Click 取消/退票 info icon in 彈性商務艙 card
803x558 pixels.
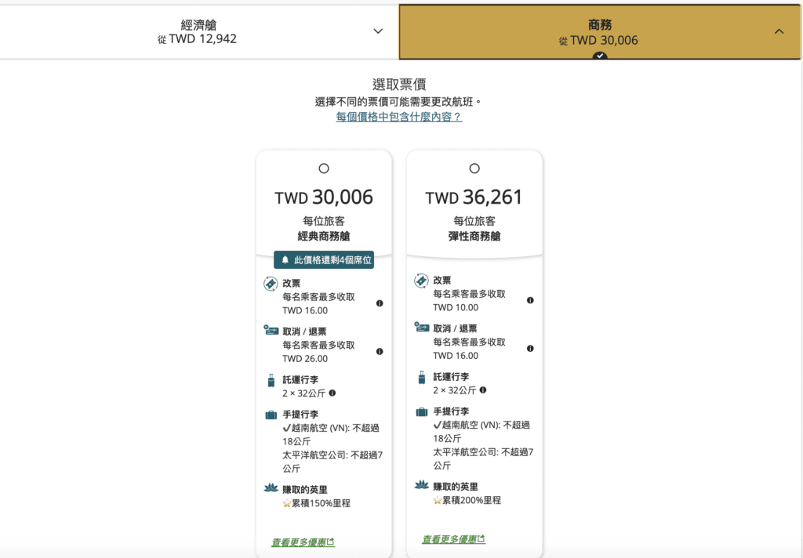point(530,348)
